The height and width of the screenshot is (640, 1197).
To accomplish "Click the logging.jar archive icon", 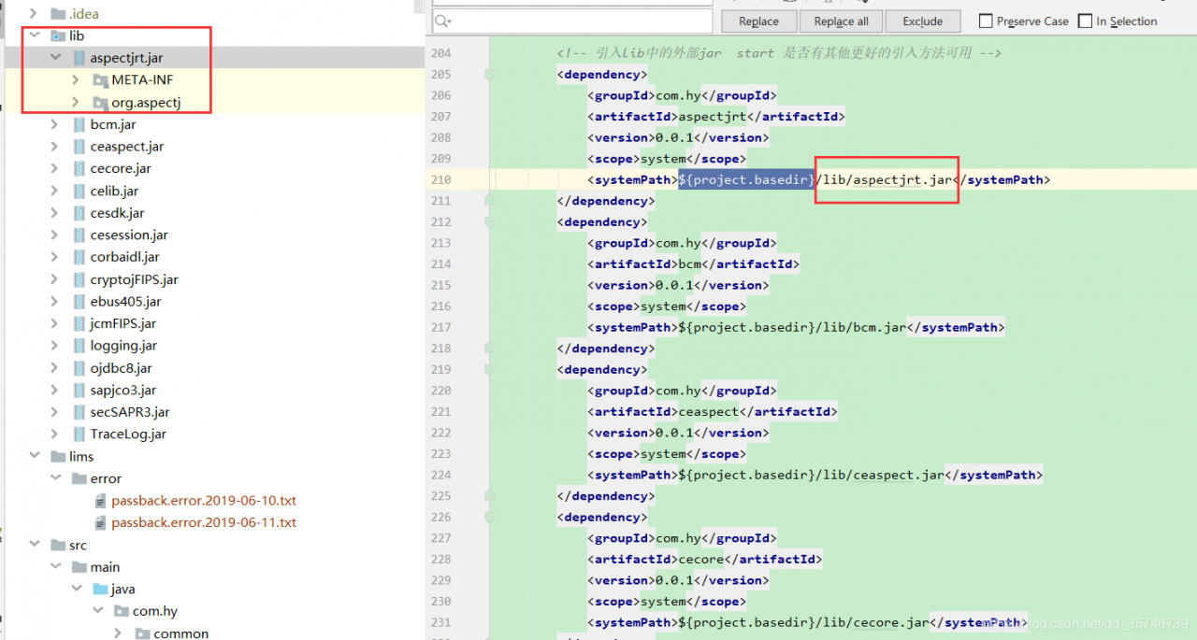I will coord(79,346).
